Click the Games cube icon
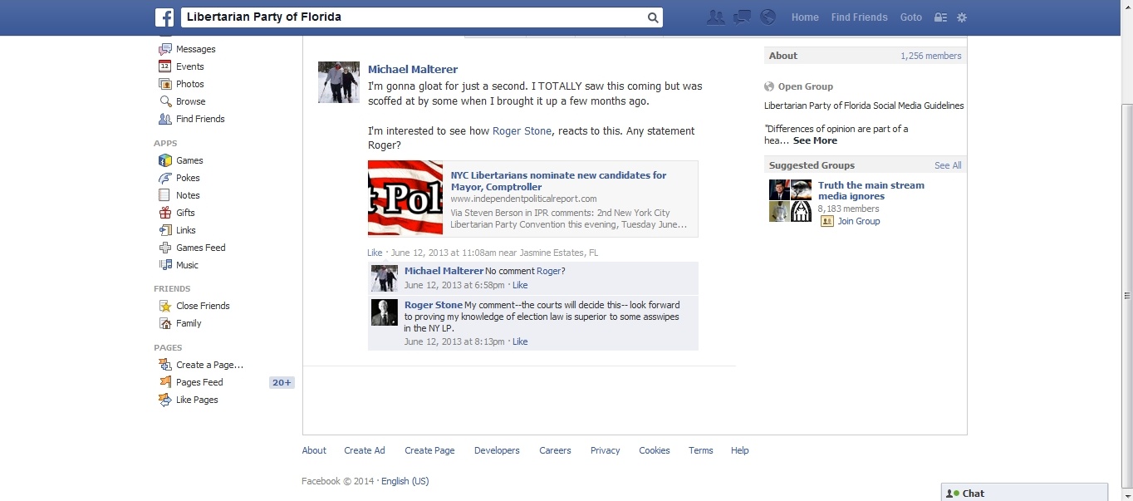1133x501 pixels. pyautogui.click(x=165, y=160)
